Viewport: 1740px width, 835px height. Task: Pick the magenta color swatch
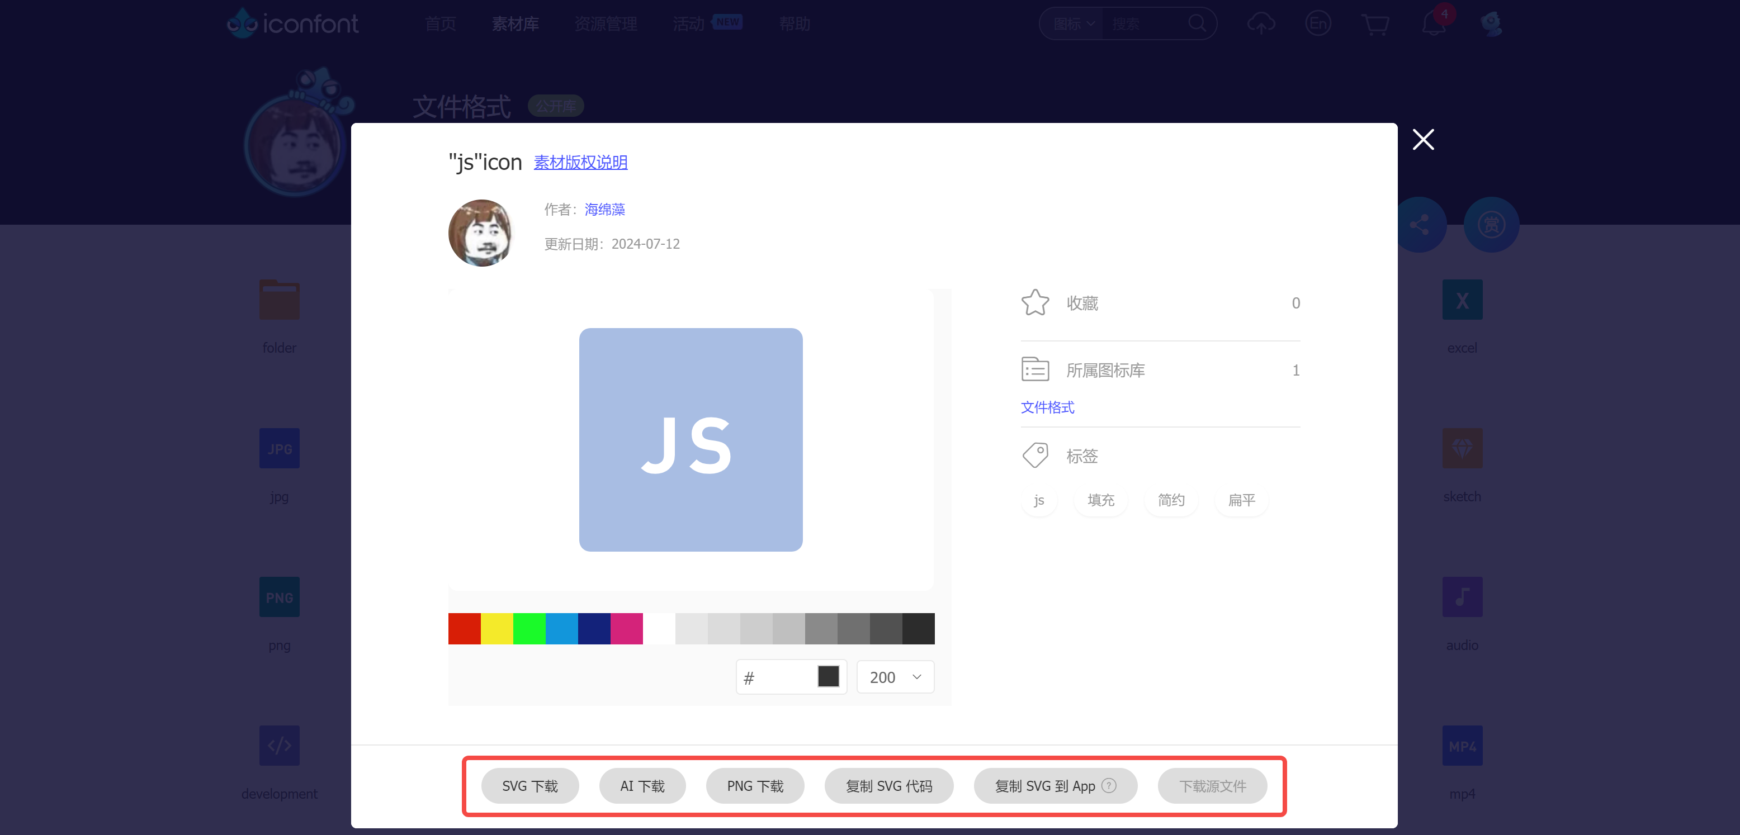(626, 628)
